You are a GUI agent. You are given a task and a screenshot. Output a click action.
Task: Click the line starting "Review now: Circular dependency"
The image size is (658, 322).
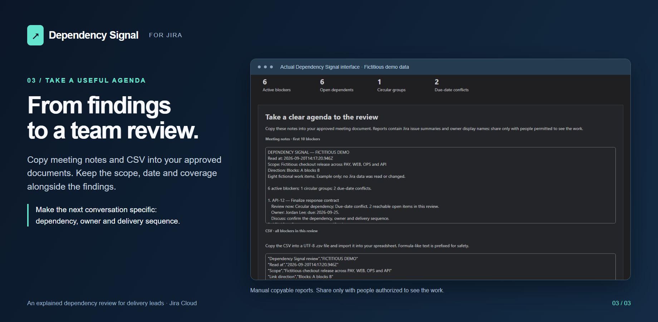(355, 206)
